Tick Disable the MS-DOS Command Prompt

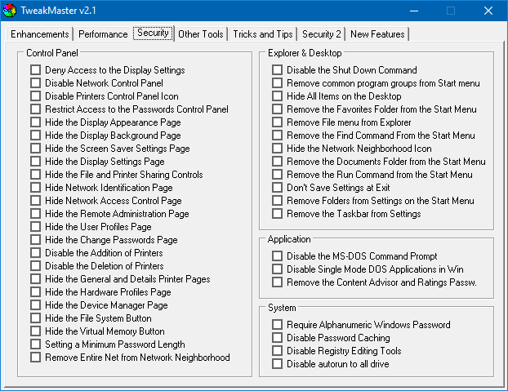(x=278, y=256)
